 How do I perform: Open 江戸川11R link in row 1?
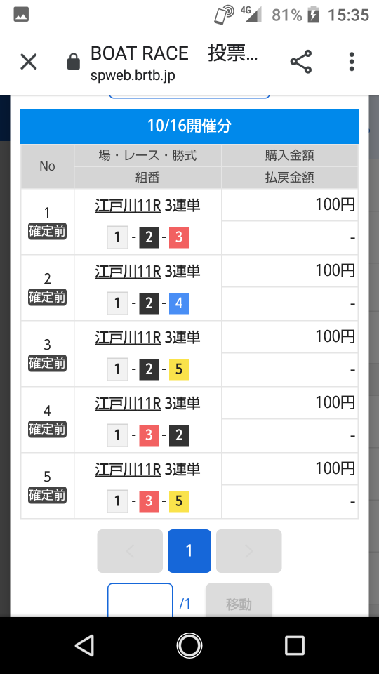coord(128,206)
